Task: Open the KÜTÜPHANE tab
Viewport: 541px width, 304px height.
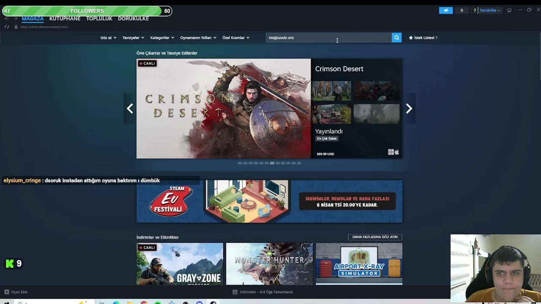Action: coord(65,19)
